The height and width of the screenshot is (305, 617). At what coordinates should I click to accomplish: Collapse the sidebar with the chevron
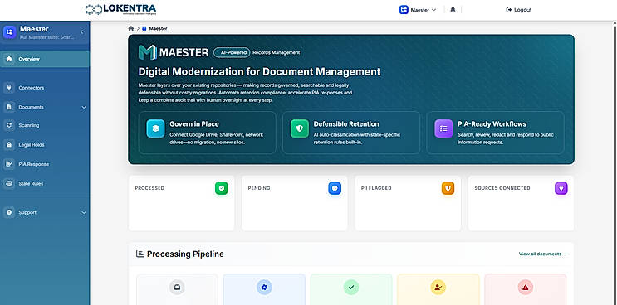(82, 31)
